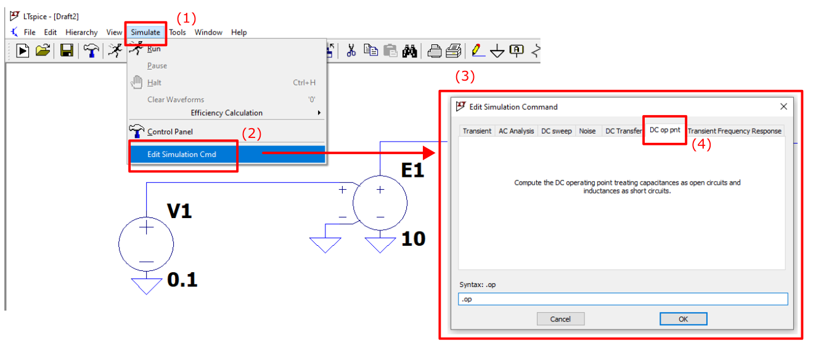Switch to the Transient tab

coord(477,131)
